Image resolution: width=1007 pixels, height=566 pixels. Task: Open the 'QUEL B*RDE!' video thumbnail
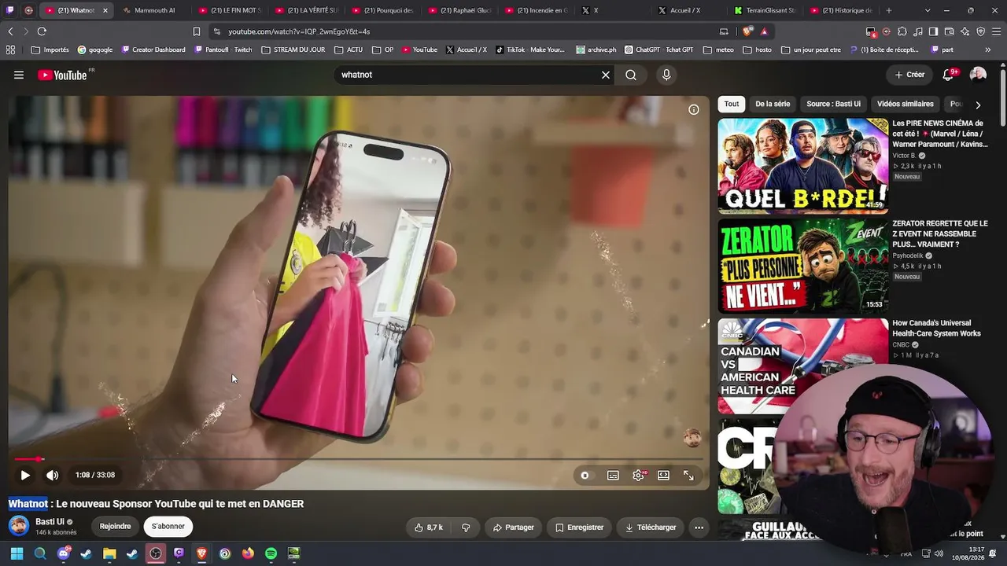[803, 166]
